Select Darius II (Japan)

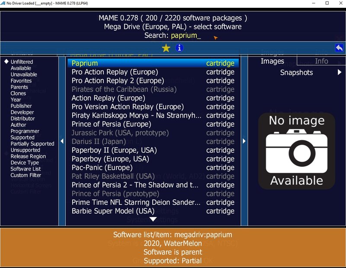pos(153,141)
